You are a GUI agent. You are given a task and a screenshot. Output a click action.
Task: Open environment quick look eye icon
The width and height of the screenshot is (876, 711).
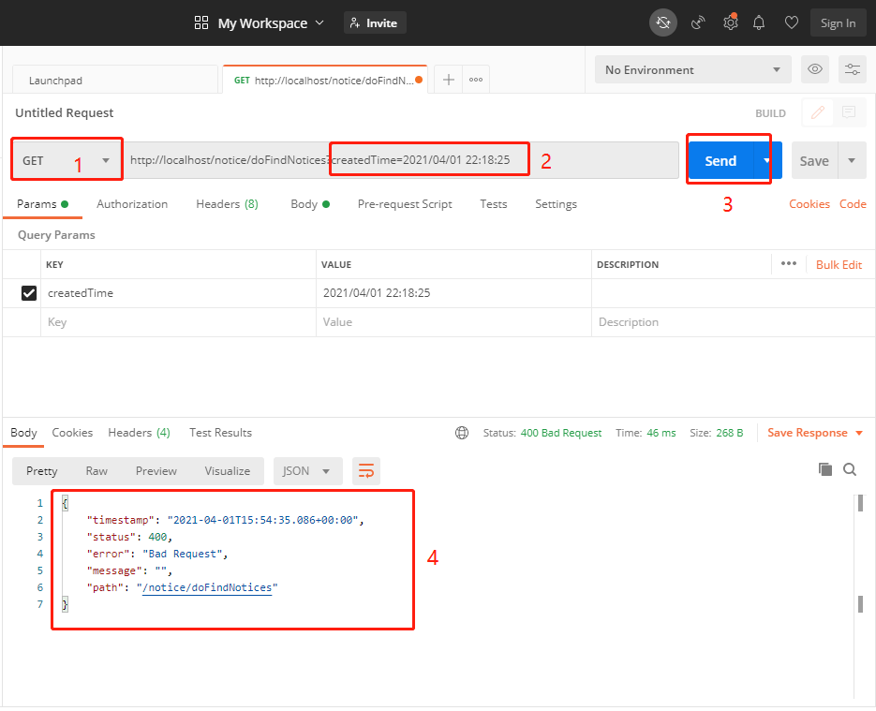[x=814, y=69]
